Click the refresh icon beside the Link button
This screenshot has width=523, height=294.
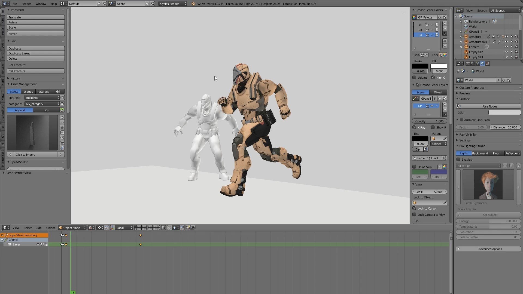[x=62, y=110]
